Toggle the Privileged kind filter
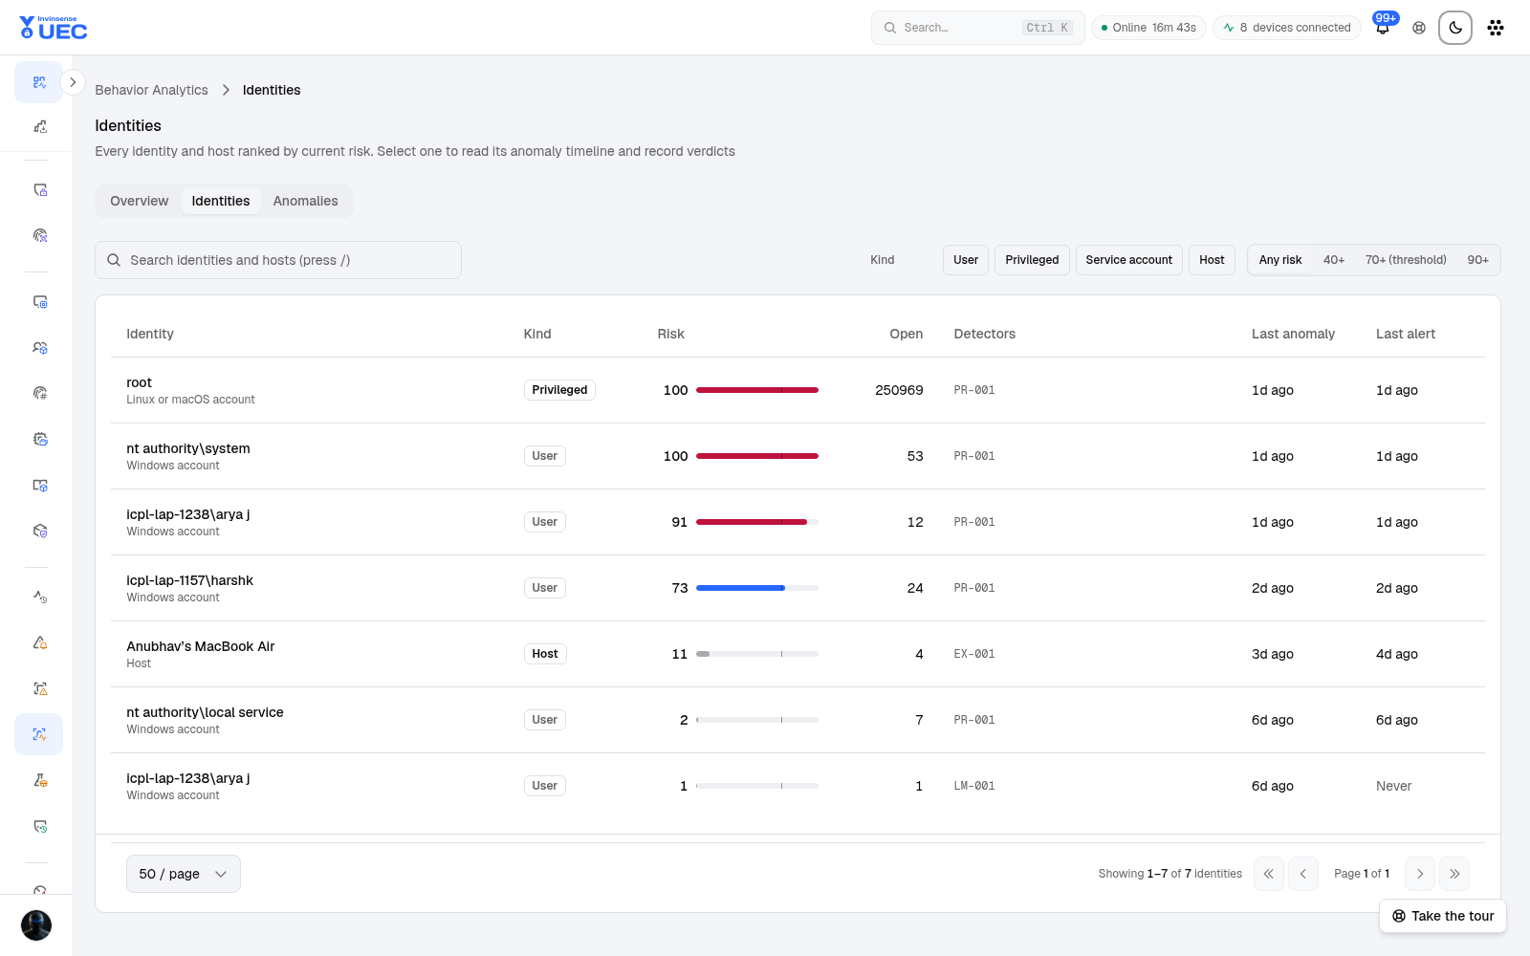Image resolution: width=1530 pixels, height=956 pixels. pos(1032,260)
